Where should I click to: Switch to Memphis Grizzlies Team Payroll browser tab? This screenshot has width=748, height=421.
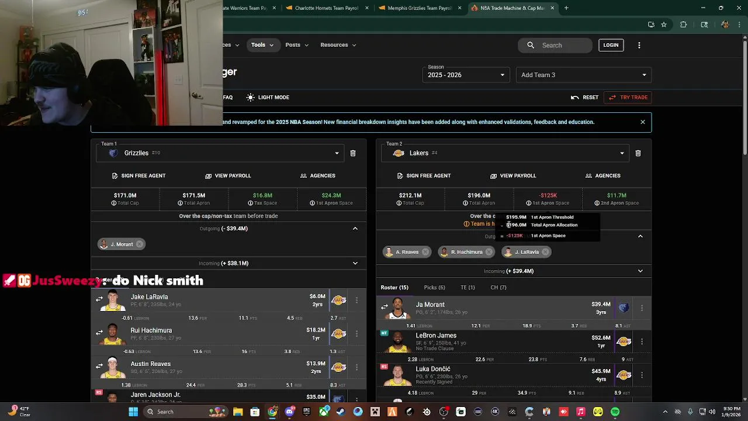click(420, 8)
